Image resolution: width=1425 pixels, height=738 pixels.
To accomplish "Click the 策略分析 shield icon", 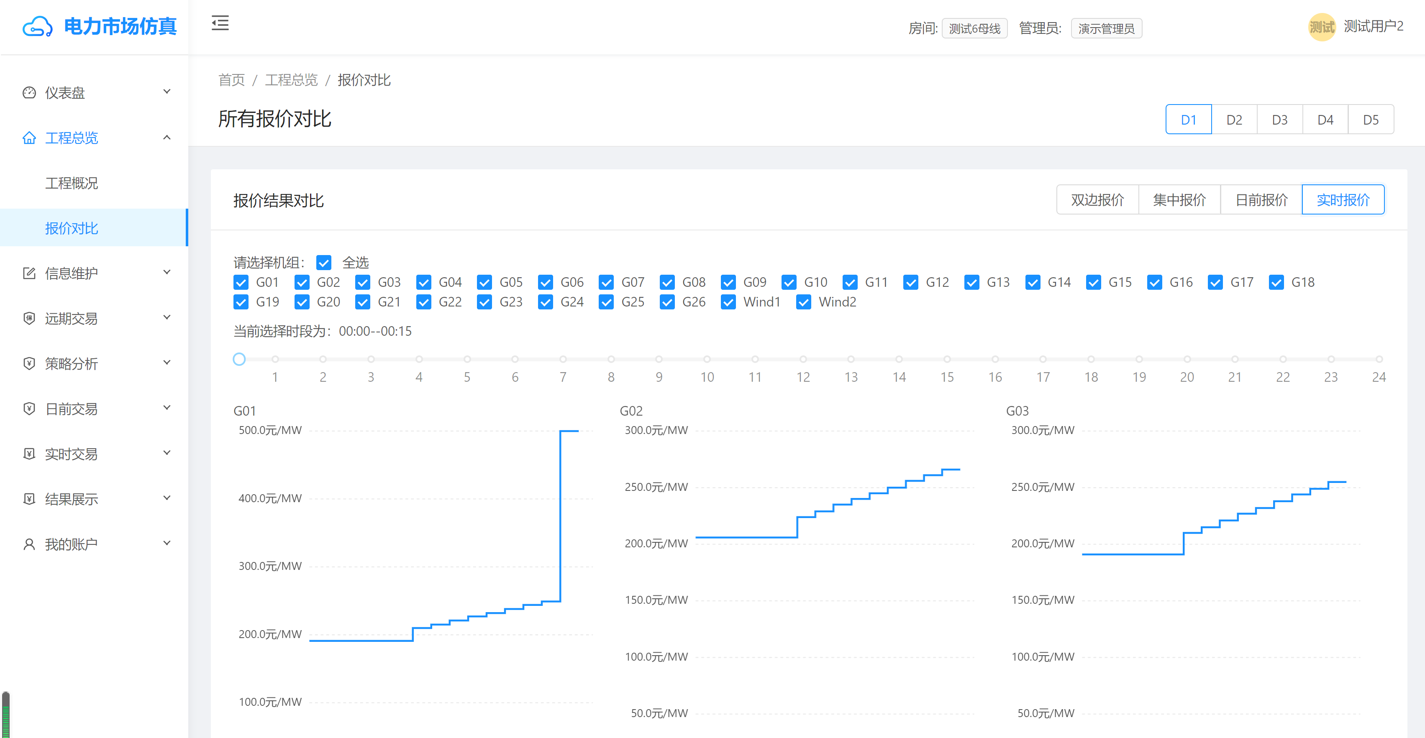I will coord(29,363).
